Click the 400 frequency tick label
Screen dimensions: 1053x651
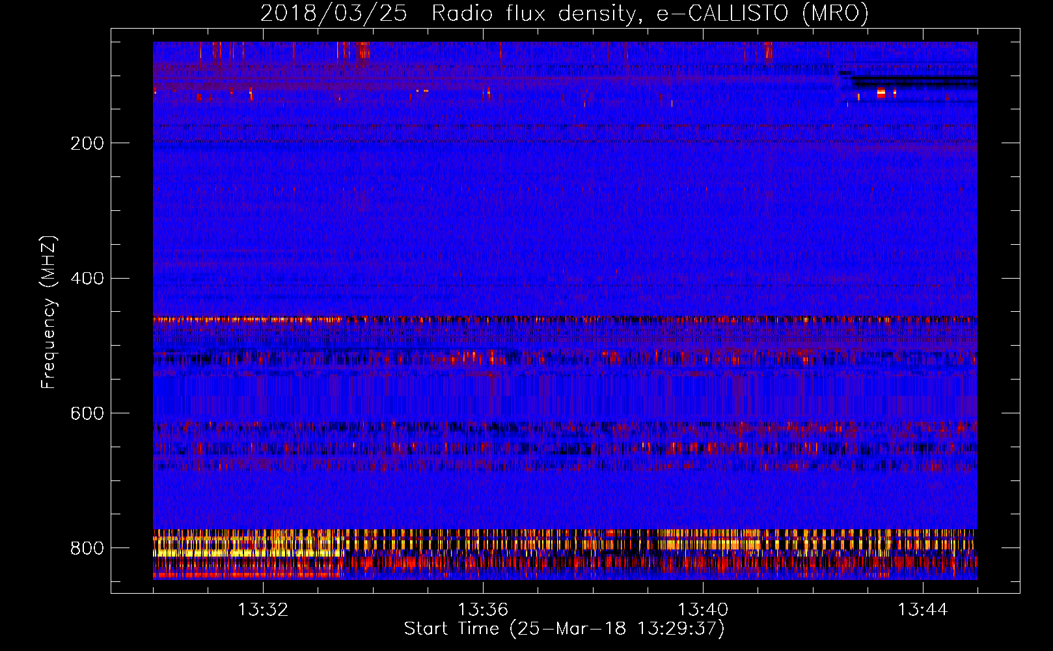tap(87, 279)
